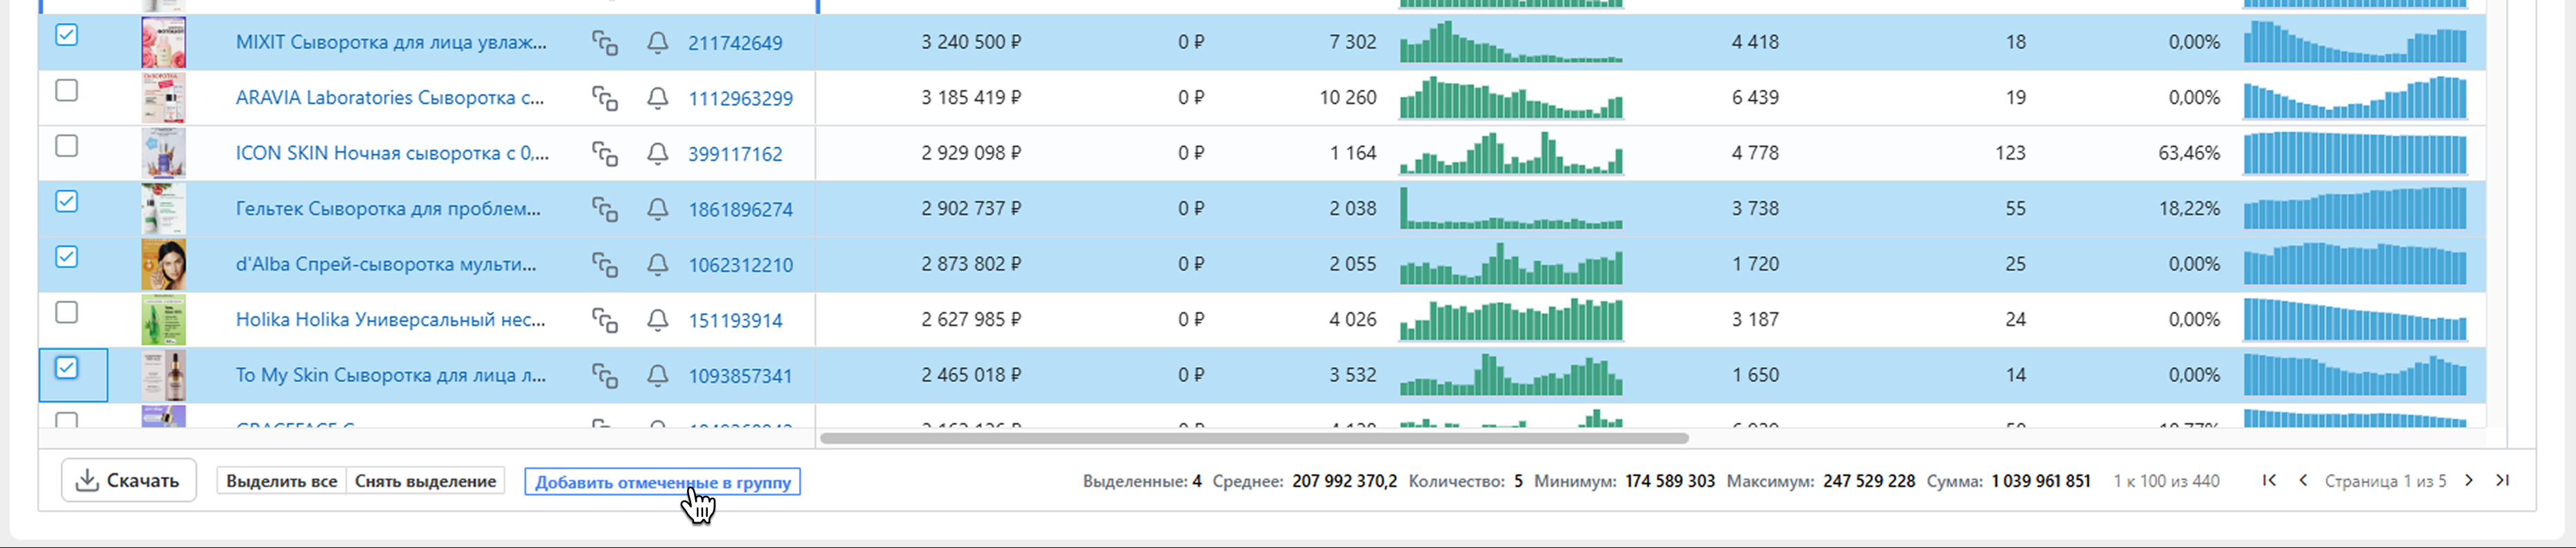Screen dimensions: 2576x548
Task: Select the Holika Holika row checkbox
Action: (x=66, y=313)
